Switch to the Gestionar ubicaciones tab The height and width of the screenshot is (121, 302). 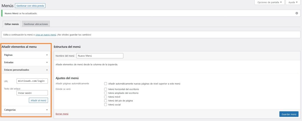[35, 24]
